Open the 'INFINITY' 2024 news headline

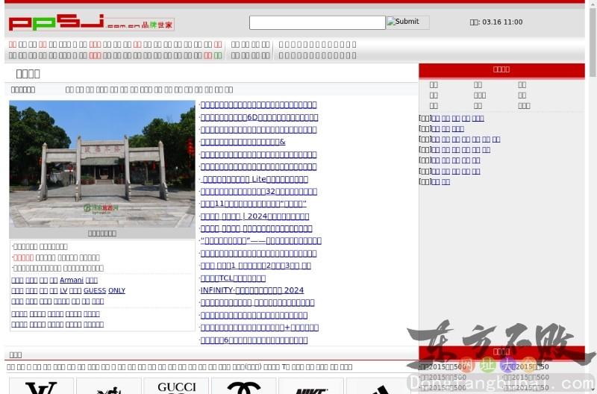252,290
